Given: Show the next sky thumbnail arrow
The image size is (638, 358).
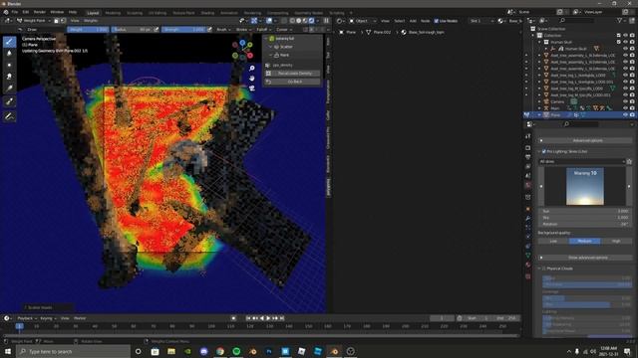Looking at the screenshot, I should [x=629, y=186].
